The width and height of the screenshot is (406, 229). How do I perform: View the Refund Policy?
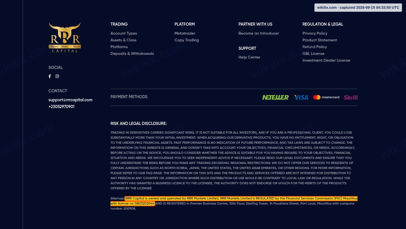click(x=315, y=47)
